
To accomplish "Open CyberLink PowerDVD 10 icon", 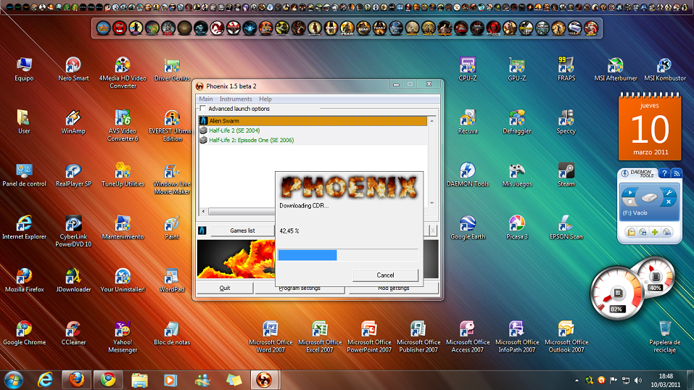I will click(73, 231).
